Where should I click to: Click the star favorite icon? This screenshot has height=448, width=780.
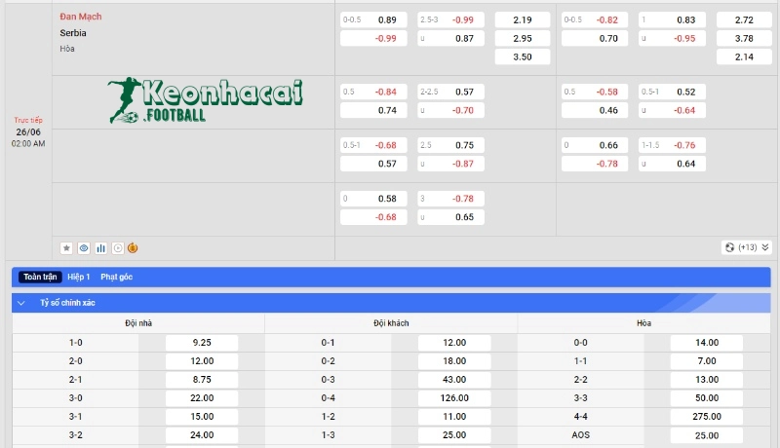tap(66, 248)
